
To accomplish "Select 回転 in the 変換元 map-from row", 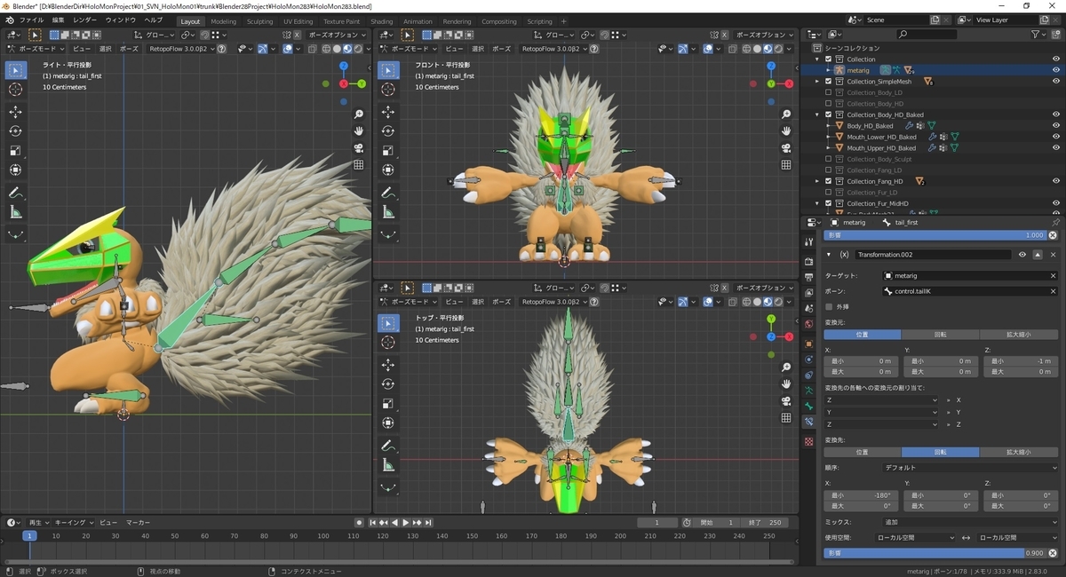I will (941, 335).
